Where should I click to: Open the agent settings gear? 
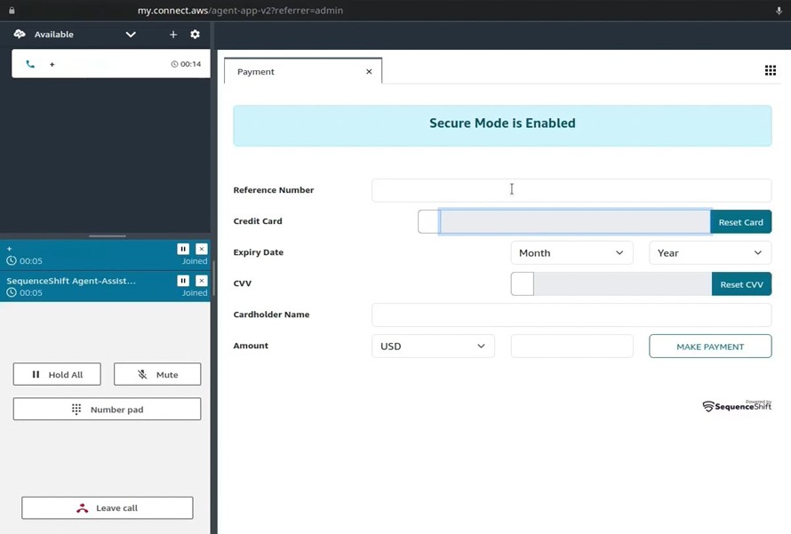tap(195, 35)
